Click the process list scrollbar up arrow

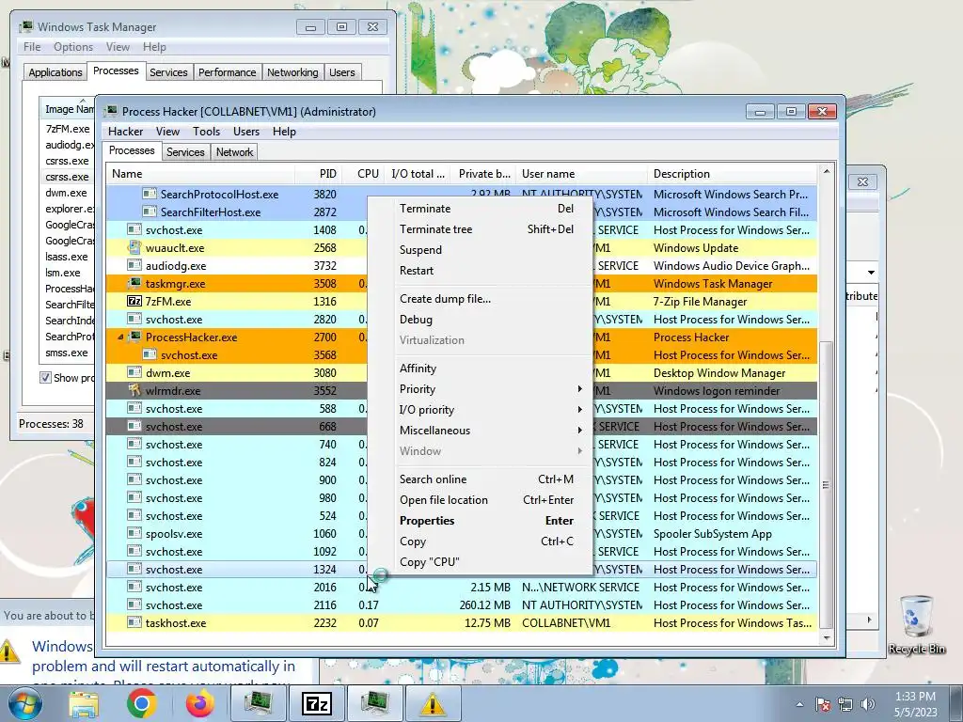[x=826, y=171]
